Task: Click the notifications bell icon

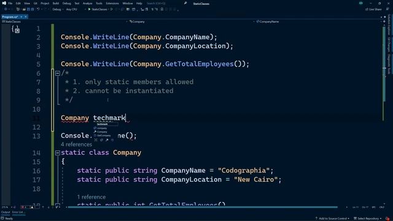Action: [x=387, y=219]
